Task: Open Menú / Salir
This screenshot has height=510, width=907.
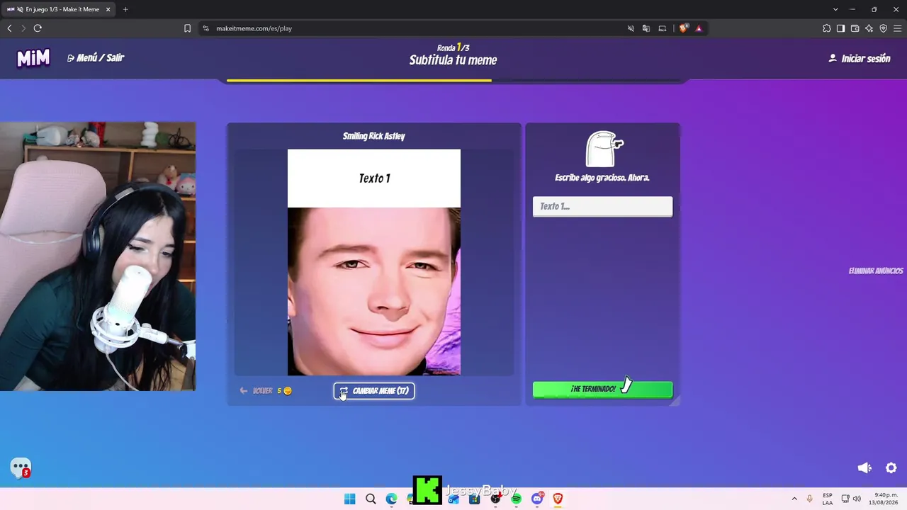Action: [x=96, y=58]
